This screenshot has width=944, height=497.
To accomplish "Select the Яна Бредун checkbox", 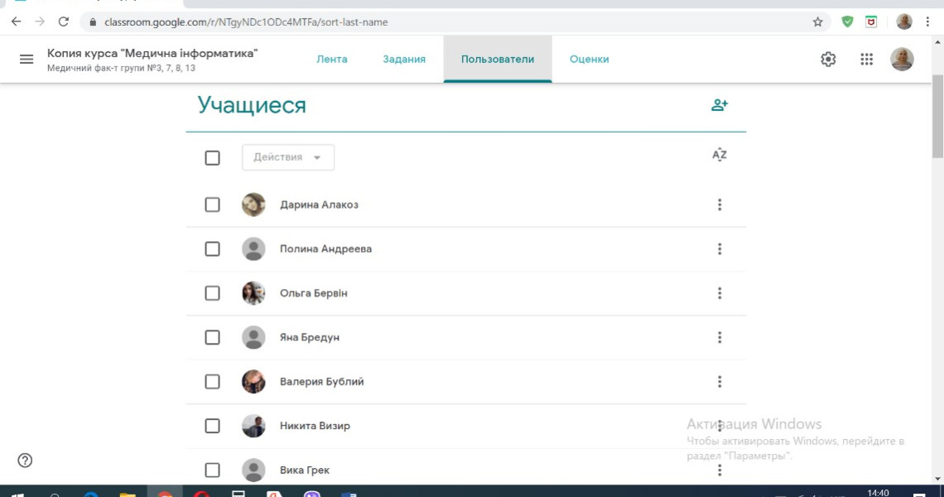I will [212, 337].
